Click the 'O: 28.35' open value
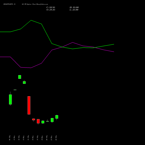This screenshot has height=145, width=145. point(51,10)
